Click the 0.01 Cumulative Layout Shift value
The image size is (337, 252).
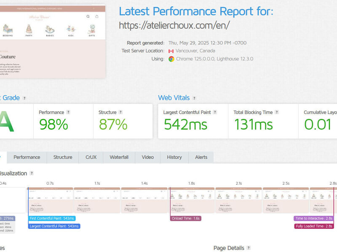pyautogui.click(x=318, y=124)
